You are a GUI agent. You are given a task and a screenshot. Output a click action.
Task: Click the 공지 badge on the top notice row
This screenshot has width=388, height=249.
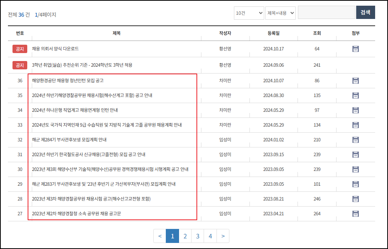point(20,49)
